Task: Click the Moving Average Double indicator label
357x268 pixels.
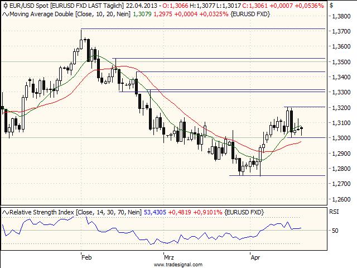Action: coord(70,14)
